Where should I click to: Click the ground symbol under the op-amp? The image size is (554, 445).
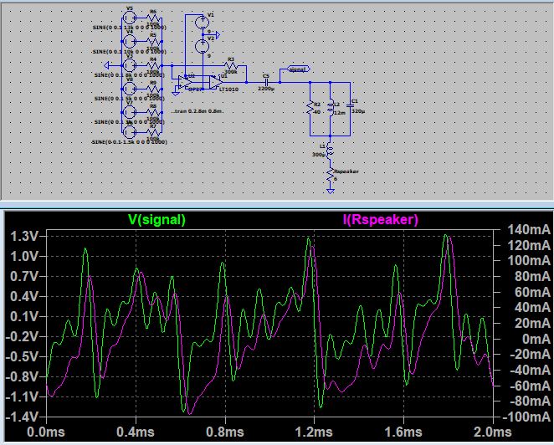point(175,93)
